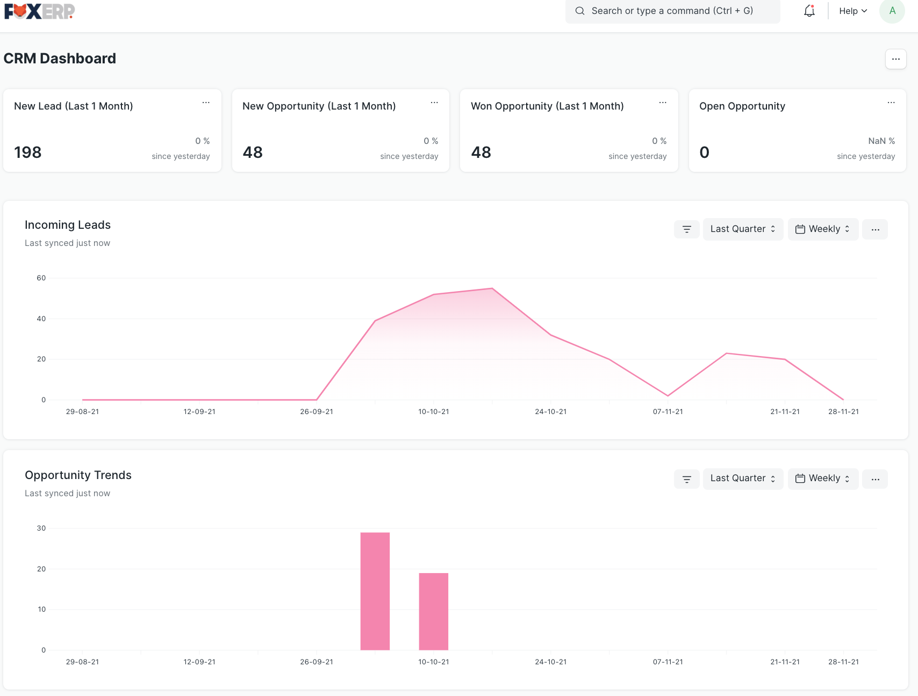Open the Incoming Leads chart options menu
Viewport: 918px width, 696px height.
tap(875, 229)
